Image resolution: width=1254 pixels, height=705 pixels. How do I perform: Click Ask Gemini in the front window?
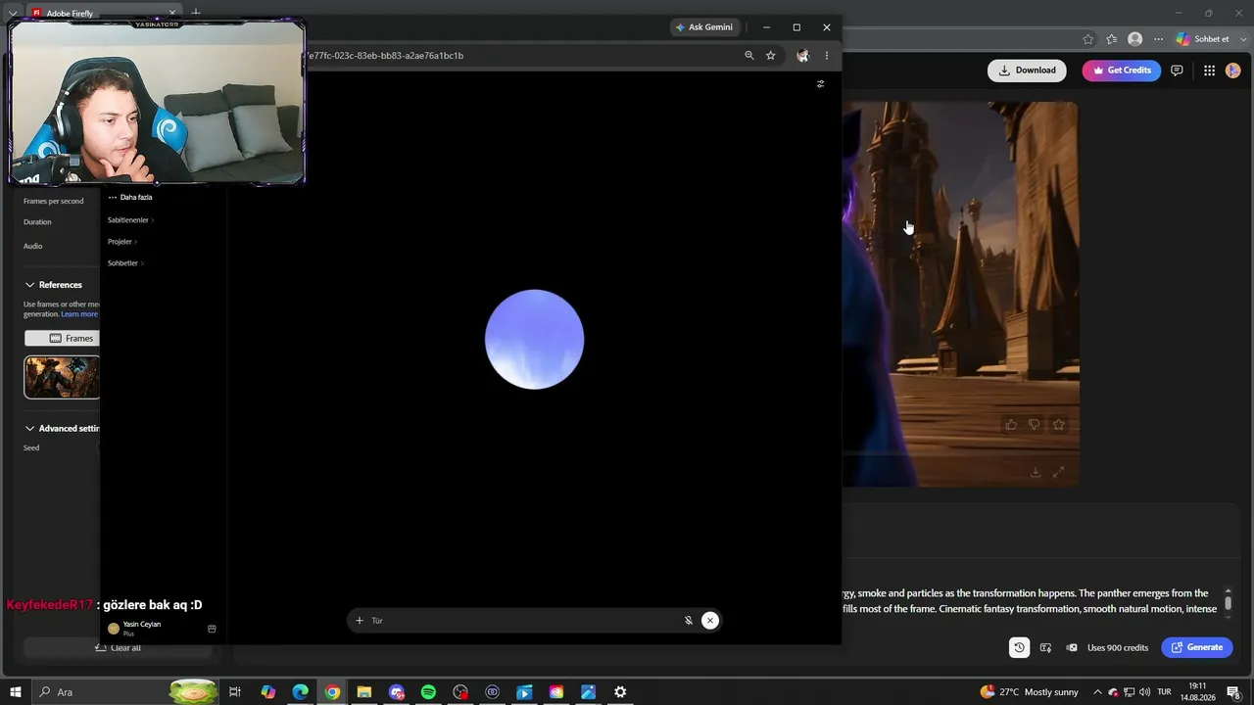coord(704,27)
